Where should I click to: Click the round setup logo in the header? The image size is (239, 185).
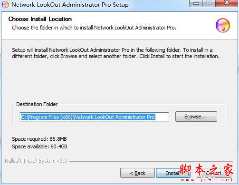coord(223,26)
